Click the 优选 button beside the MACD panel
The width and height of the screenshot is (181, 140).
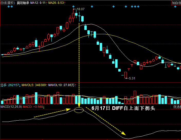coord(176,107)
